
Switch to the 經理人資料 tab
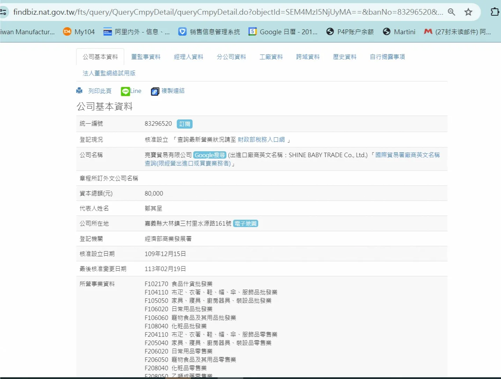(189, 57)
